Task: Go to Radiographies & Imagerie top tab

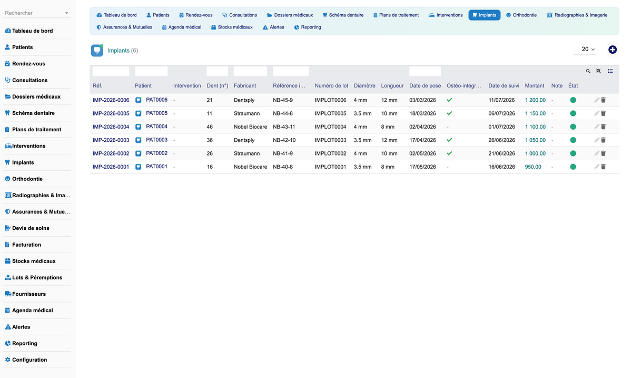Action: pyautogui.click(x=577, y=15)
